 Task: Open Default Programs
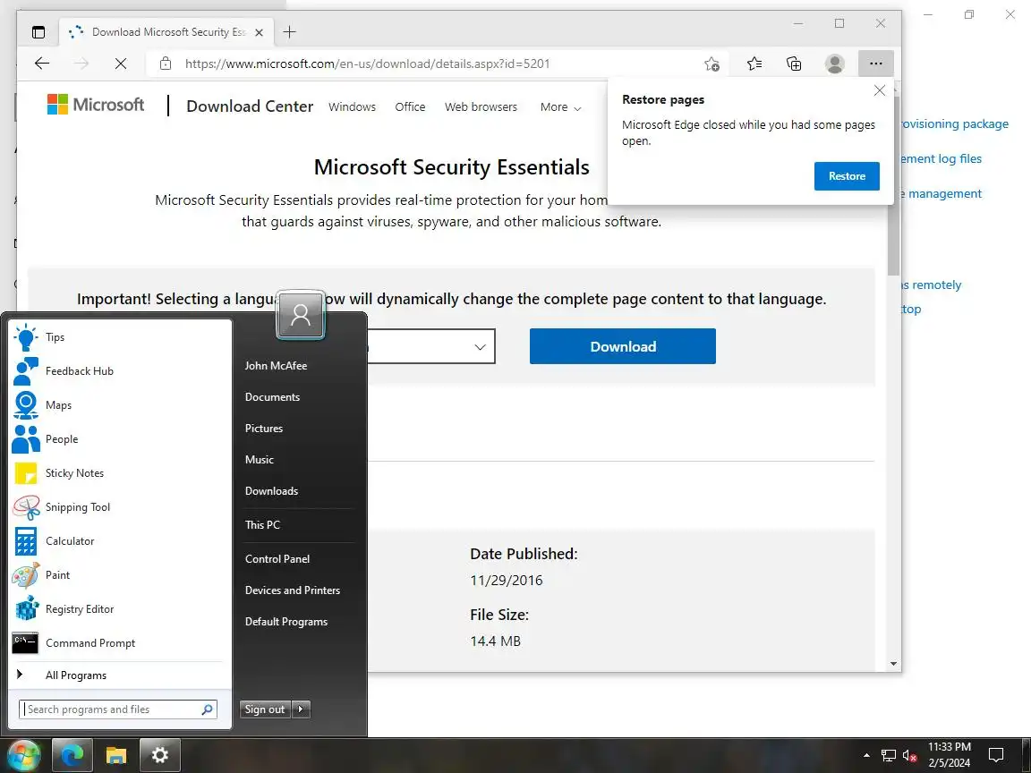[286, 622]
